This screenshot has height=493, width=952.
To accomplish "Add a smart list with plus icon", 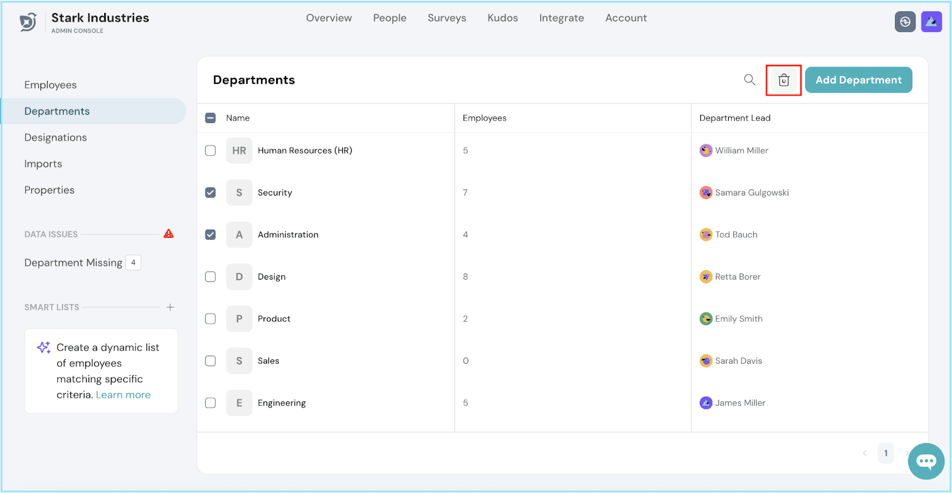I will pyautogui.click(x=170, y=307).
